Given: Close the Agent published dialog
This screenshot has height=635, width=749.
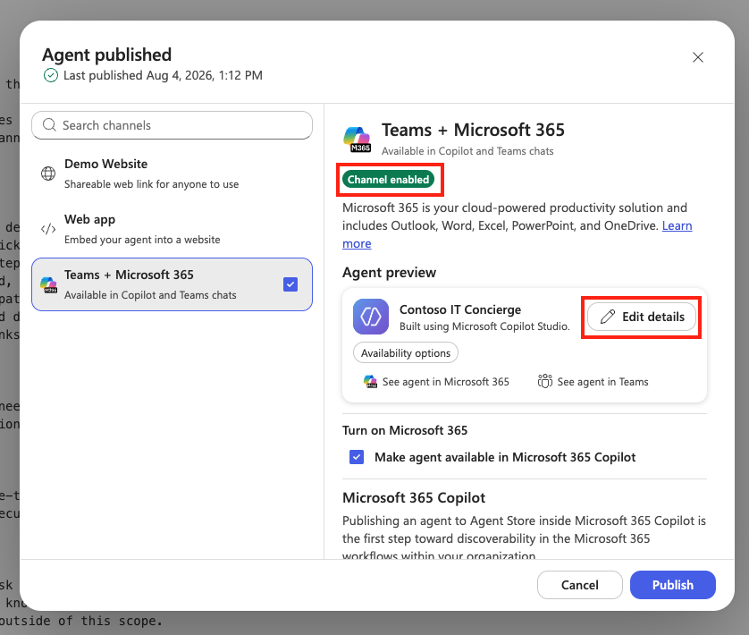Looking at the screenshot, I should click(698, 57).
